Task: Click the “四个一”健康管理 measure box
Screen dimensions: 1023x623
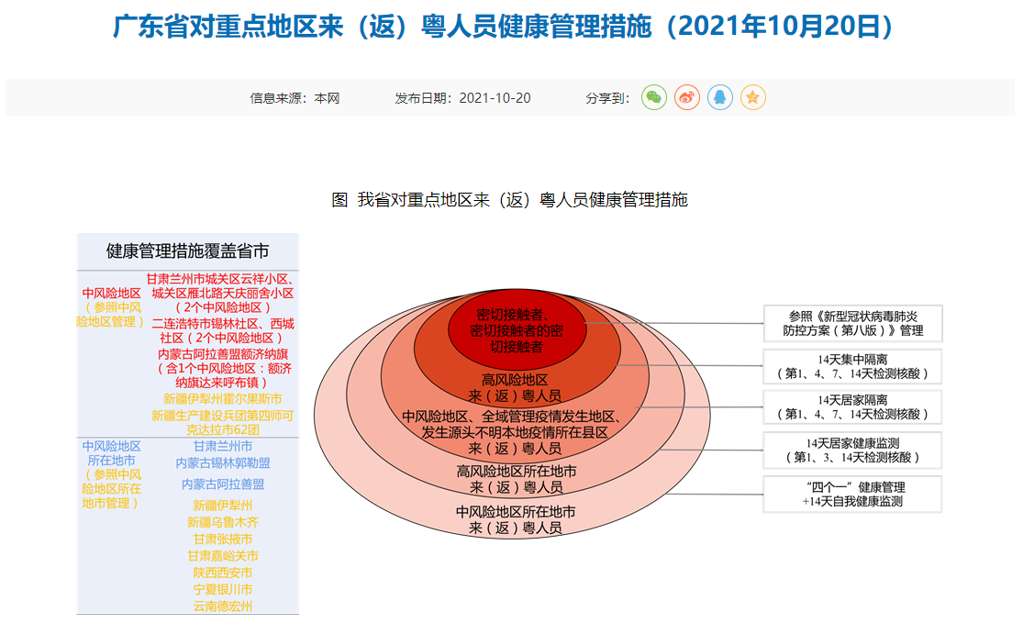Action: pos(852,493)
